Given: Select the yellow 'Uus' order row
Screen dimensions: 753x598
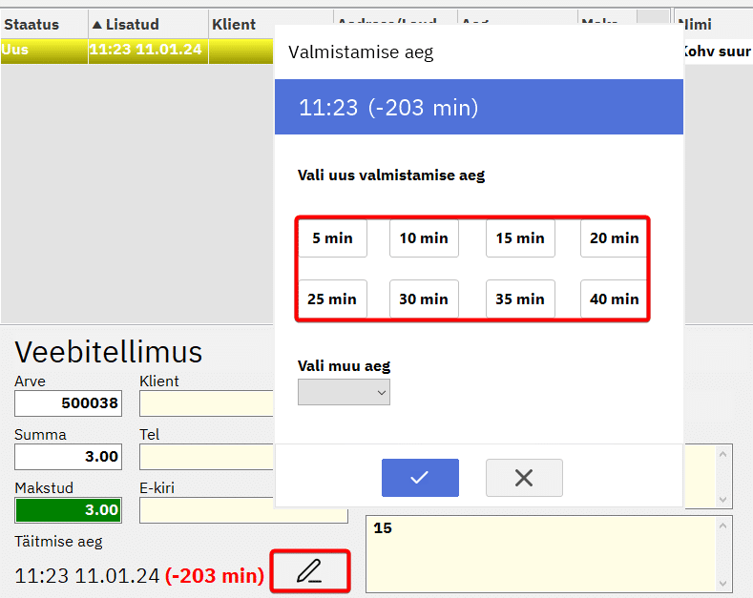Looking at the screenshot, I should click(x=105, y=51).
